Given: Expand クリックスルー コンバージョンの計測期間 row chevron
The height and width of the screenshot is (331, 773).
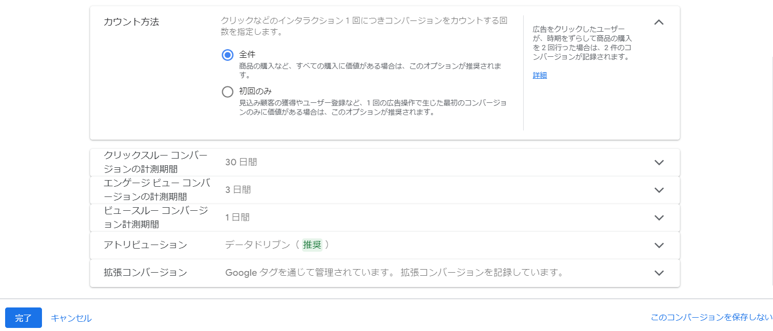Looking at the screenshot, I should pyautogui.click(x=659, y=162).
